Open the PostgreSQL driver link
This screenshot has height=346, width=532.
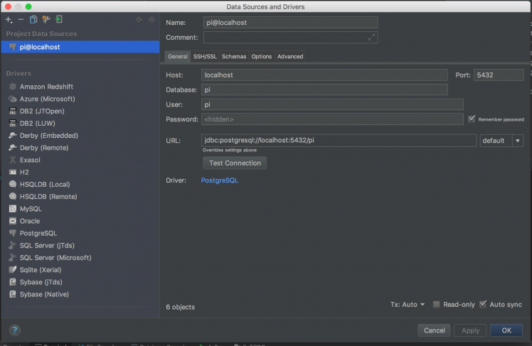coord(220,180)
